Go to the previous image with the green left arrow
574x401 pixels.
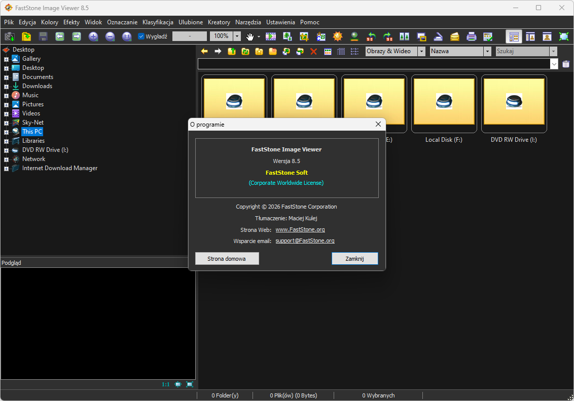point(60,36)
